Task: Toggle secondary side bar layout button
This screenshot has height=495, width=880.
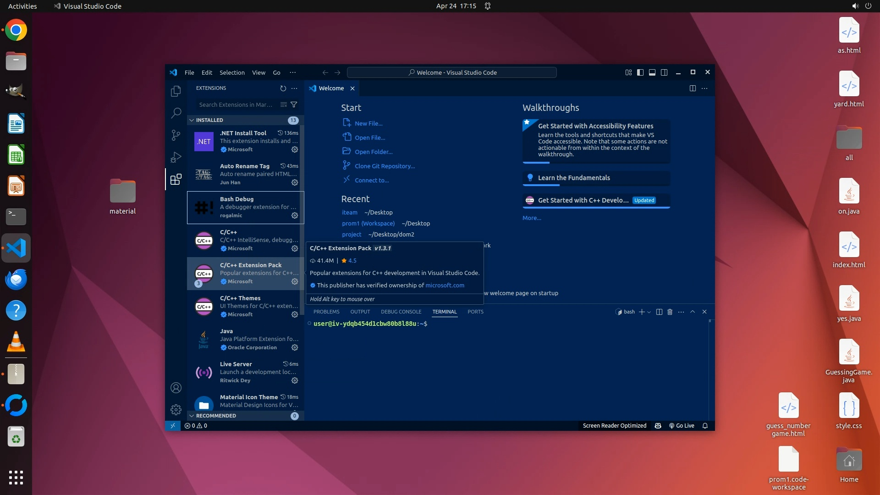Action: tap(664, 72)
